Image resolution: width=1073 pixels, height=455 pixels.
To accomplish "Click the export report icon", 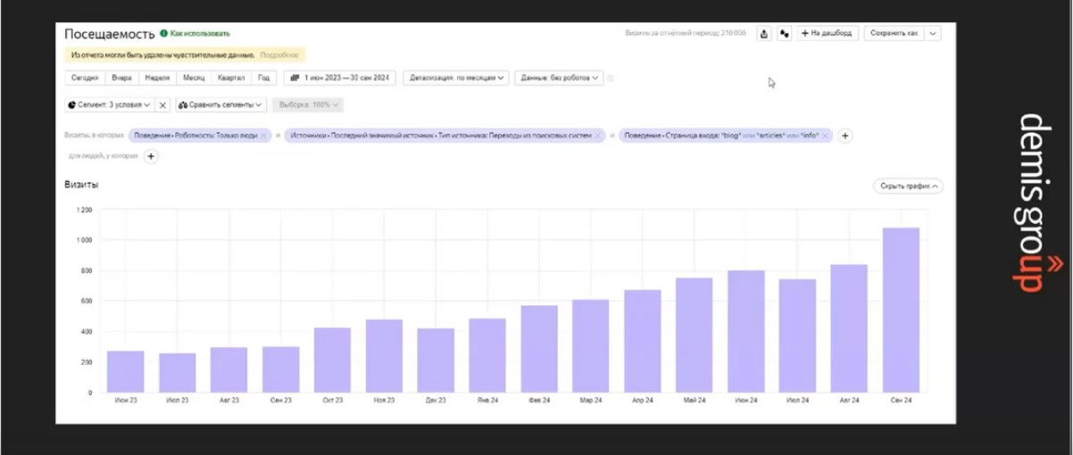I will click(x=764, y=34).
